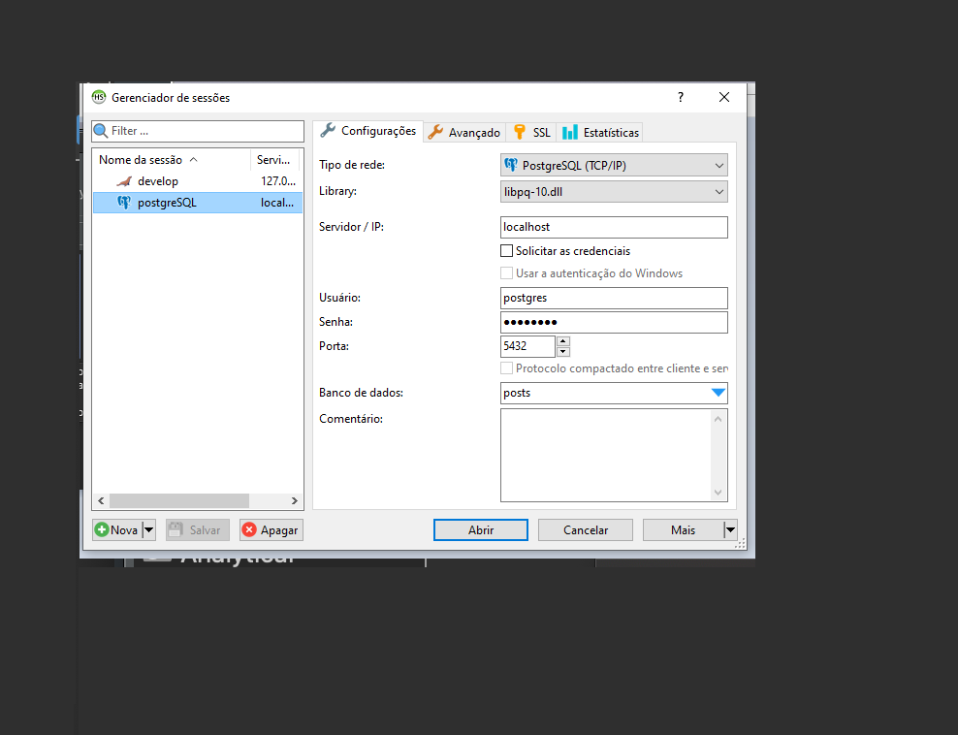The width and height of the screenshot is (958, 735).
Task: Click the session Filter input field
Action: coord(198,131)
